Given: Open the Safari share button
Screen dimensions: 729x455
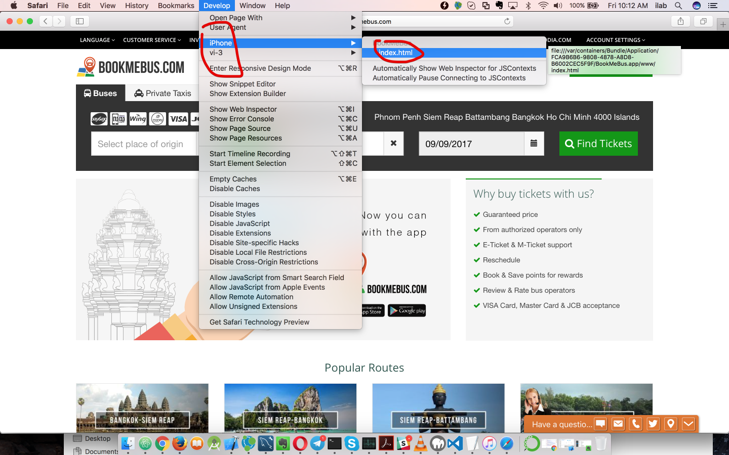Looking at the screenshot, I should (680, 21).
